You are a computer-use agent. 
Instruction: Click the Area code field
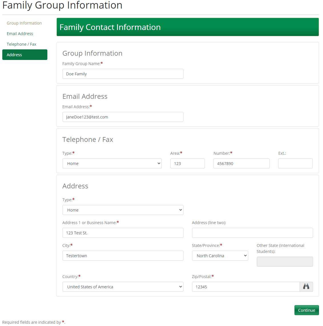point(187,164)
